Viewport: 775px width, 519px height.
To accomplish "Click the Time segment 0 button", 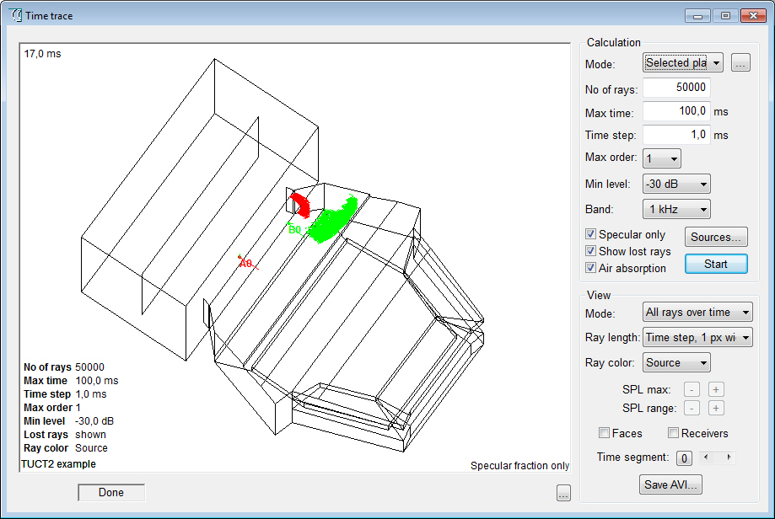I will click(x=684, y=458).
